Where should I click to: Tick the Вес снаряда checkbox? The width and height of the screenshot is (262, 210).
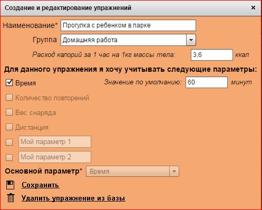click(x=9, y=112)
